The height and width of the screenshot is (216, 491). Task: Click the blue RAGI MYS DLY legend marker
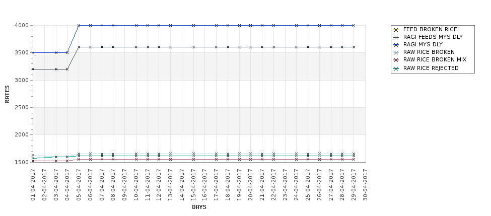tap(396, 45)
